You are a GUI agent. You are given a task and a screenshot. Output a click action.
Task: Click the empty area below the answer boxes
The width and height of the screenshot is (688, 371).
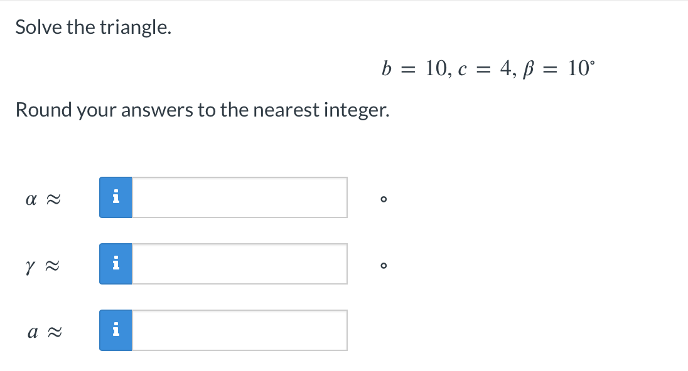[x=345, y=362]
